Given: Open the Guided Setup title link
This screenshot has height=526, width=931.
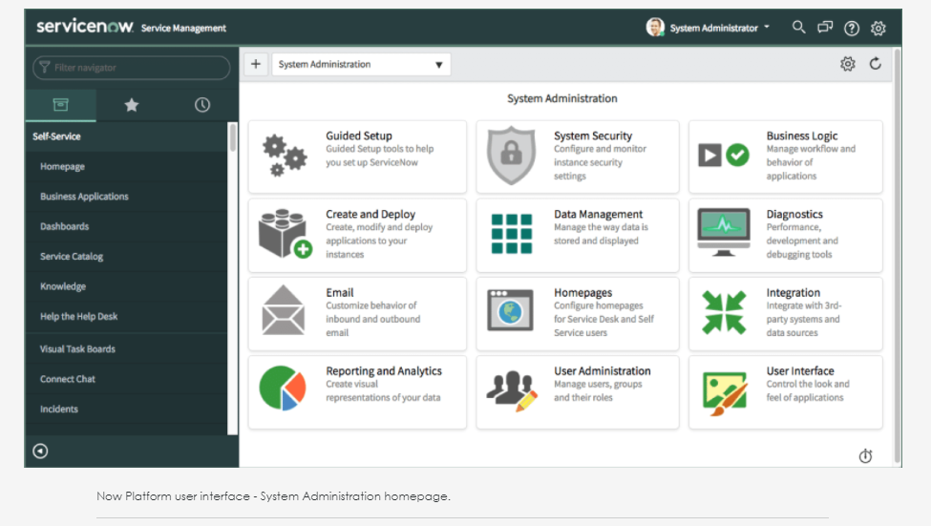Looking at the screenshot, I should [x=359, y=136].
